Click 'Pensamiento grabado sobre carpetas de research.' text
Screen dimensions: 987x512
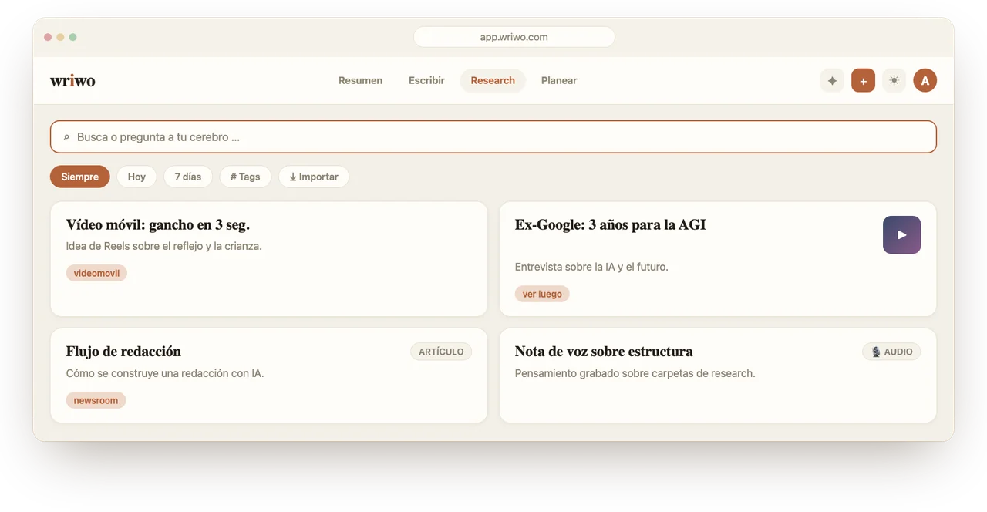point(635,373)
